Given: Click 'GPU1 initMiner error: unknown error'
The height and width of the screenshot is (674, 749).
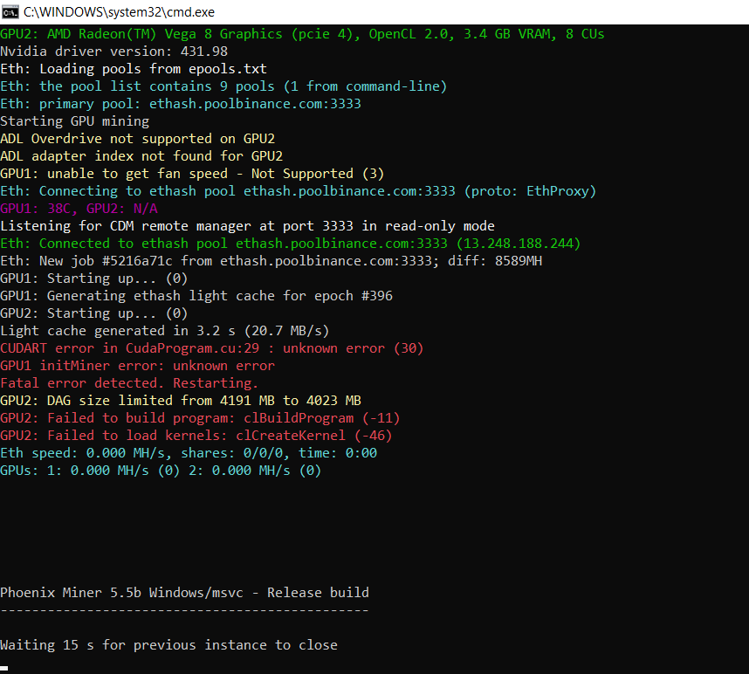Looking at the screenshot, I should click(138, 366).
